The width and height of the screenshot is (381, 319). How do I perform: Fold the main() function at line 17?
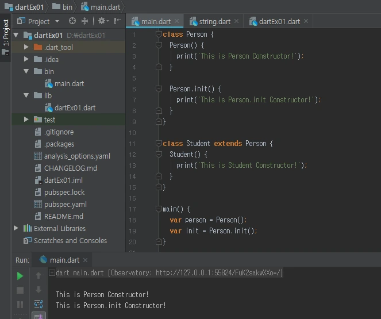[x=159, y=209]
